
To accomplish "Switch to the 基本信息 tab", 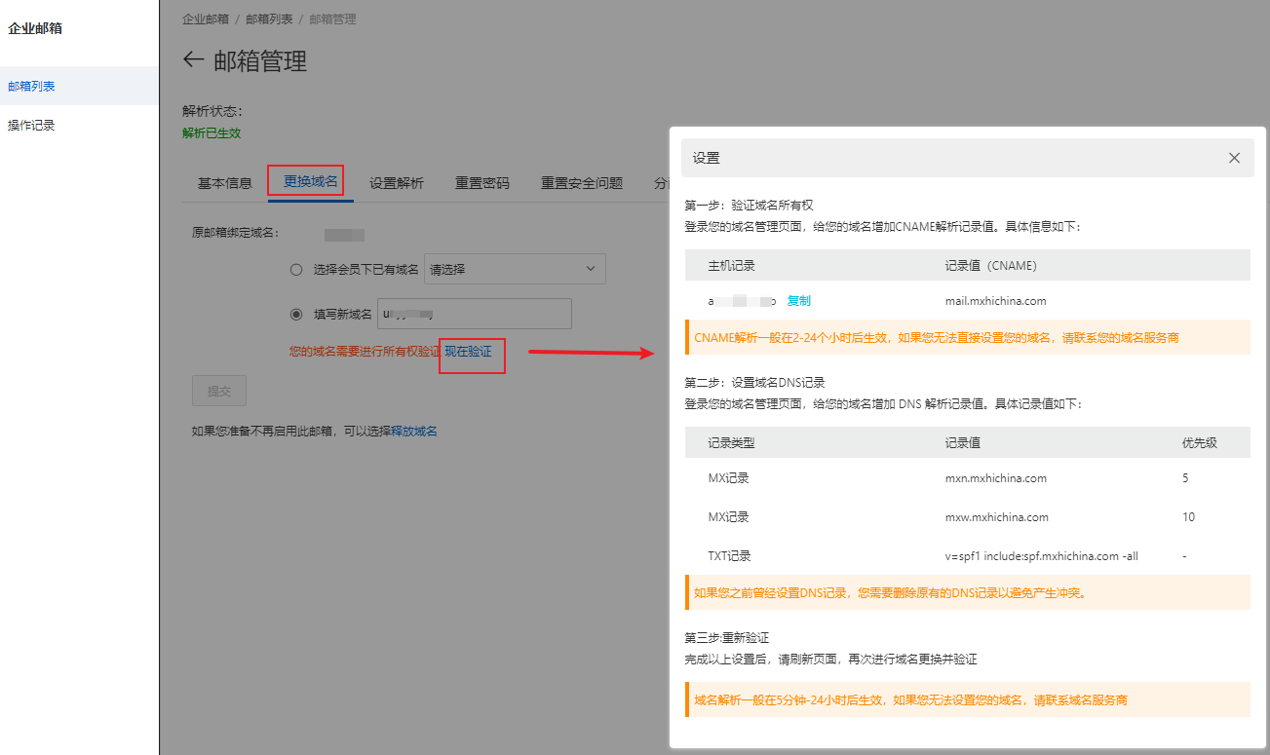I will click(x=225, y=183).
